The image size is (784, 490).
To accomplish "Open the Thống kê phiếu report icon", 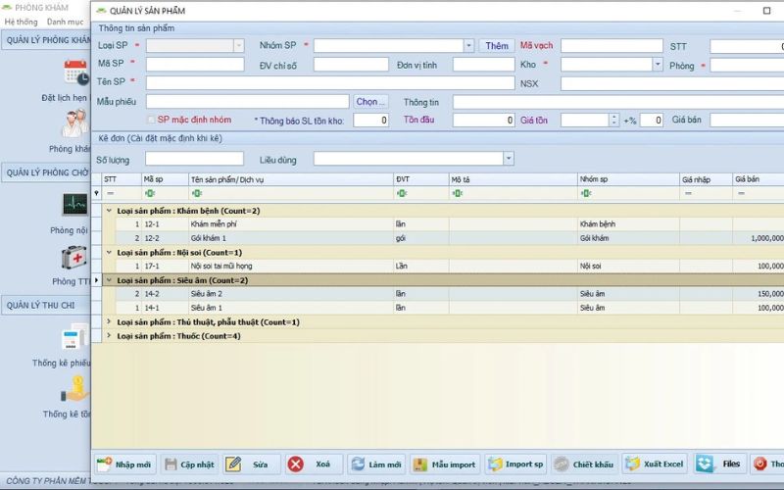I will (75, 337).
